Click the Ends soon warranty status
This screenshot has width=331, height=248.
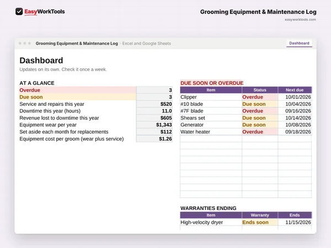coord(260,222)
